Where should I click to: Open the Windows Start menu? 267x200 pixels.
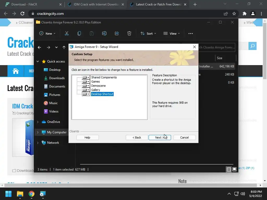8,194
